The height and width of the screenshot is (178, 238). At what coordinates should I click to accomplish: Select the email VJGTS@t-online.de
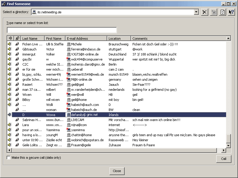85,54
